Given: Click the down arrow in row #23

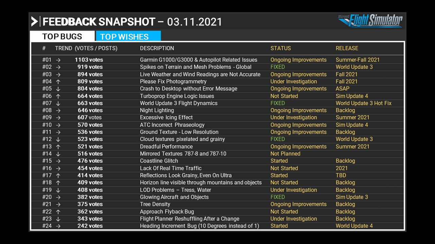Looking at the screenshot, I should (x=58, y=219).
